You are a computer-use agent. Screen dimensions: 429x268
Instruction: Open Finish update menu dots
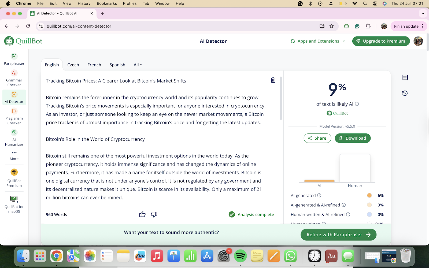point(423,26)
